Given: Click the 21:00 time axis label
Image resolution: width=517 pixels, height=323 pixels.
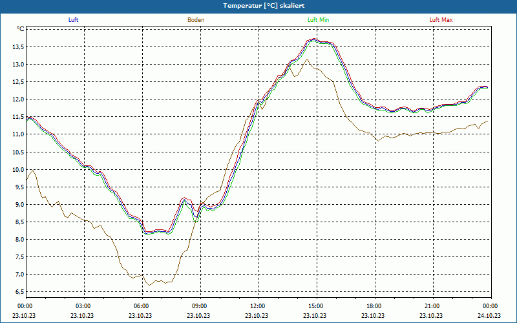Looking at the screenshot, I should (433, 306).
